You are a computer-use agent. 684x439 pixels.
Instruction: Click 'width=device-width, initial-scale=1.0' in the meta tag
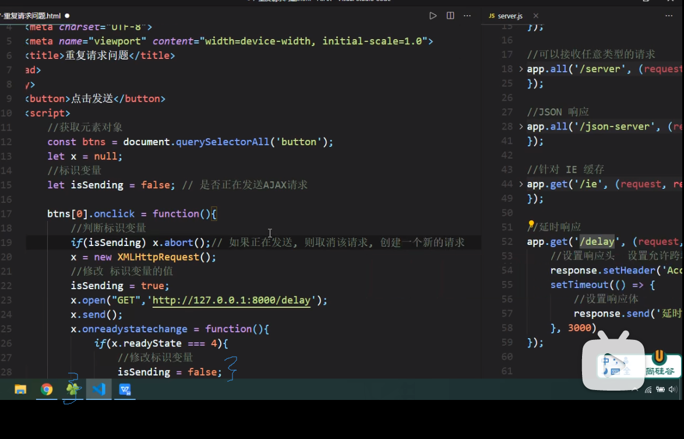click(x=313, y=41)
